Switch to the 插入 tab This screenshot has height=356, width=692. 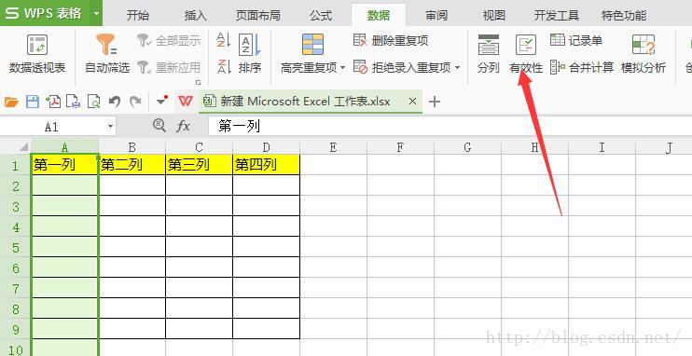click(x=195, y=16)
